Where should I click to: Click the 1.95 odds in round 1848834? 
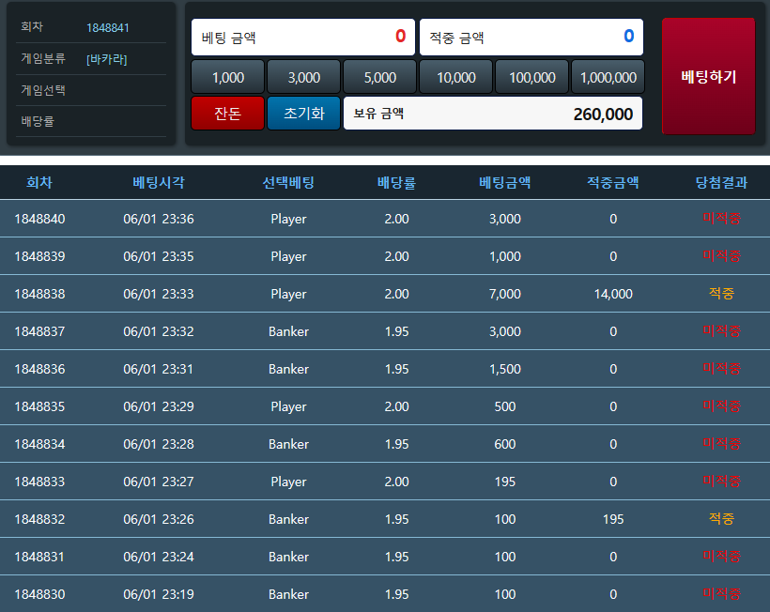click(397, 444)
